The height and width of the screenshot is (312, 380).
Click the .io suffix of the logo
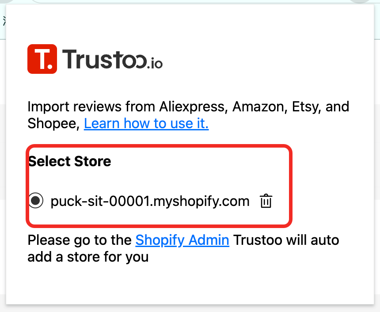[155, 64]
